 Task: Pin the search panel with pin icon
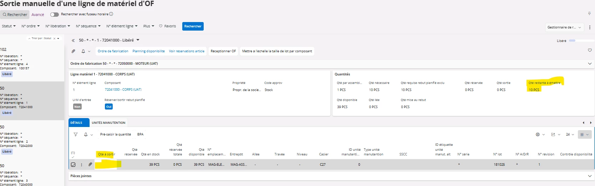coord(589,14)
